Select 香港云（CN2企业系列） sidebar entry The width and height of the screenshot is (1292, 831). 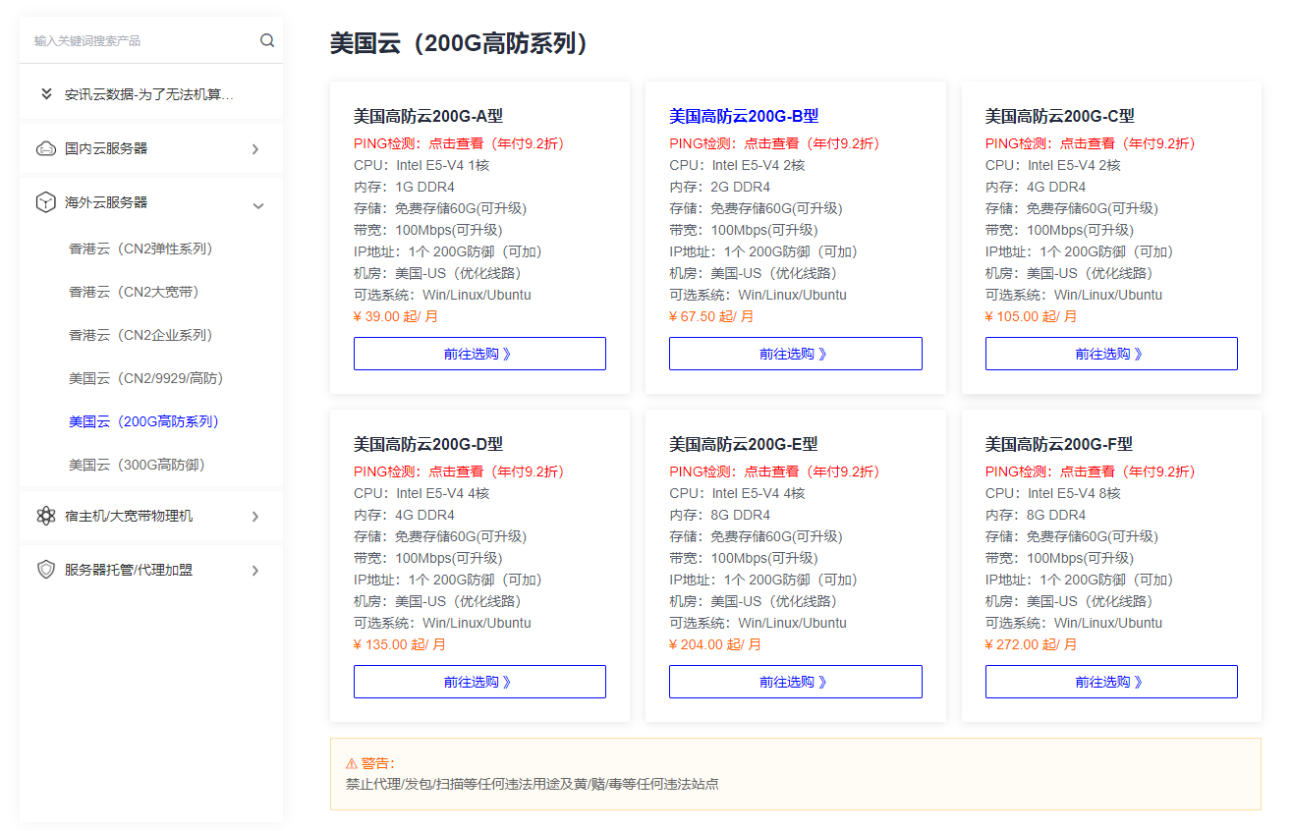(140, 335)
